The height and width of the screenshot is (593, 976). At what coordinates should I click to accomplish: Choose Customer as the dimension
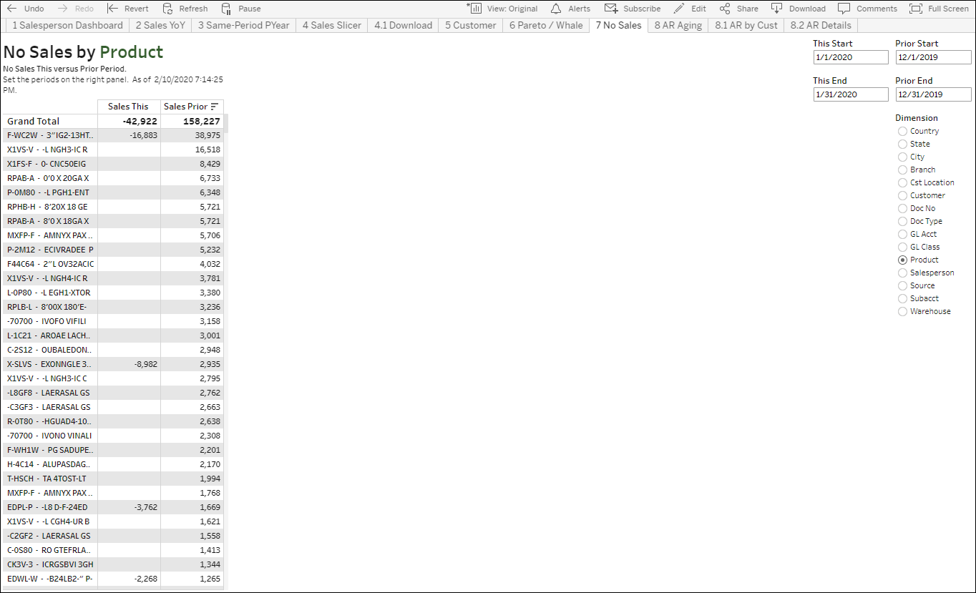(902, 195)
